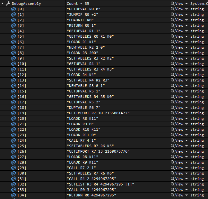
Task: Click the cube icon for item [0]
Action: click(x=13, y=9)
